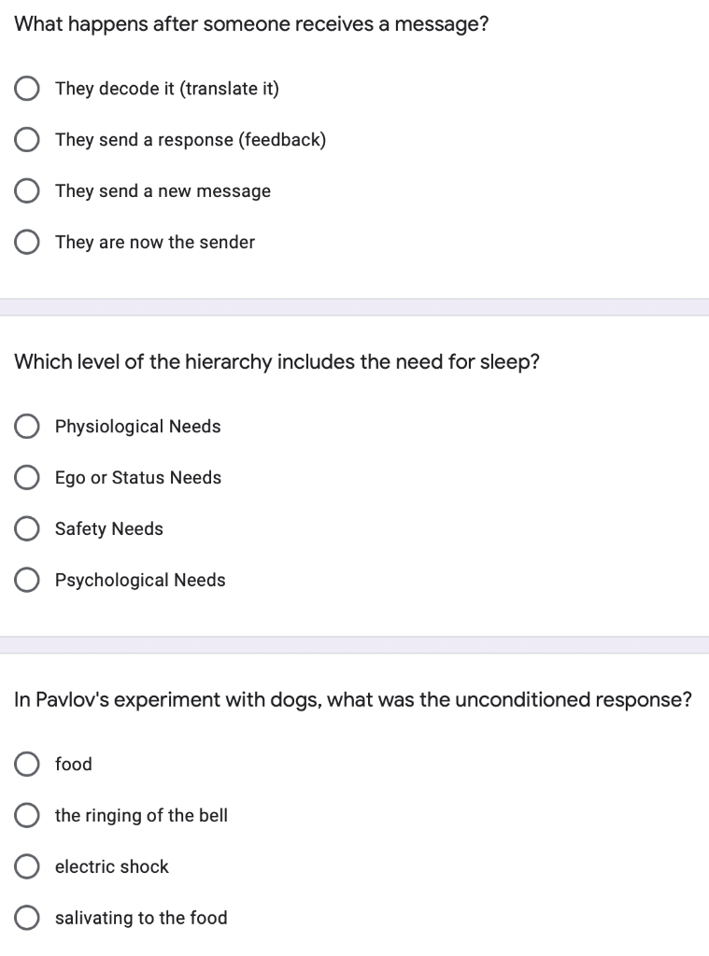
Task: Pick the 'Safety Needs' answer
Action: (x=27, y=529)
